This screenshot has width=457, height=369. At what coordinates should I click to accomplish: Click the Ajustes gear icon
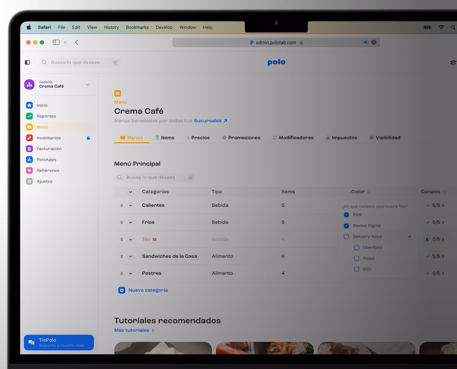(x=29, y=181)
